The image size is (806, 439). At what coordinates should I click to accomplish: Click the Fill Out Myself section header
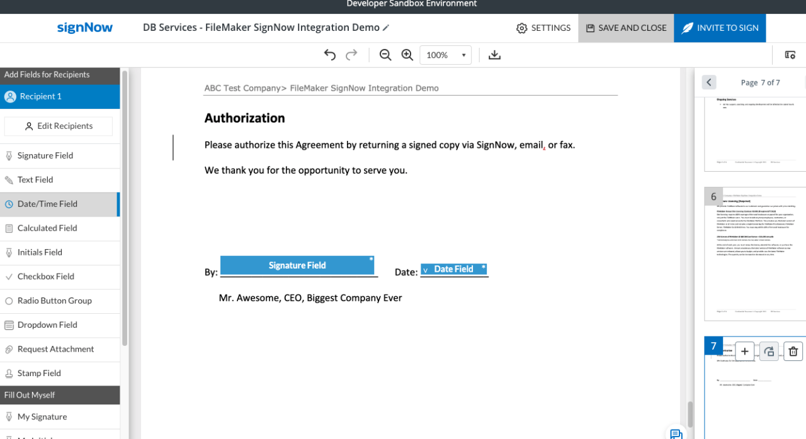click(60, 395)
